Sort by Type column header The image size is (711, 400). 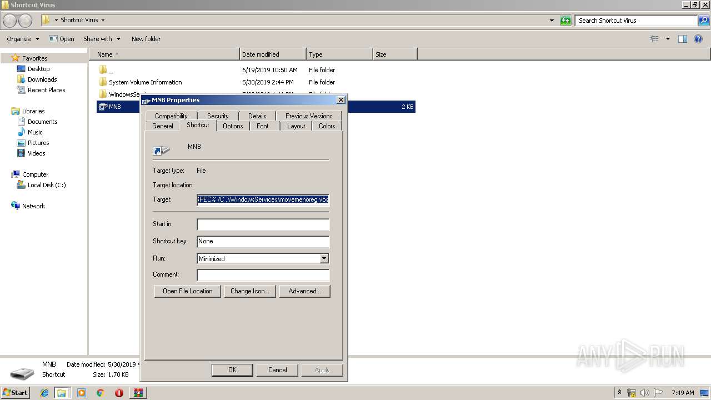339,54
